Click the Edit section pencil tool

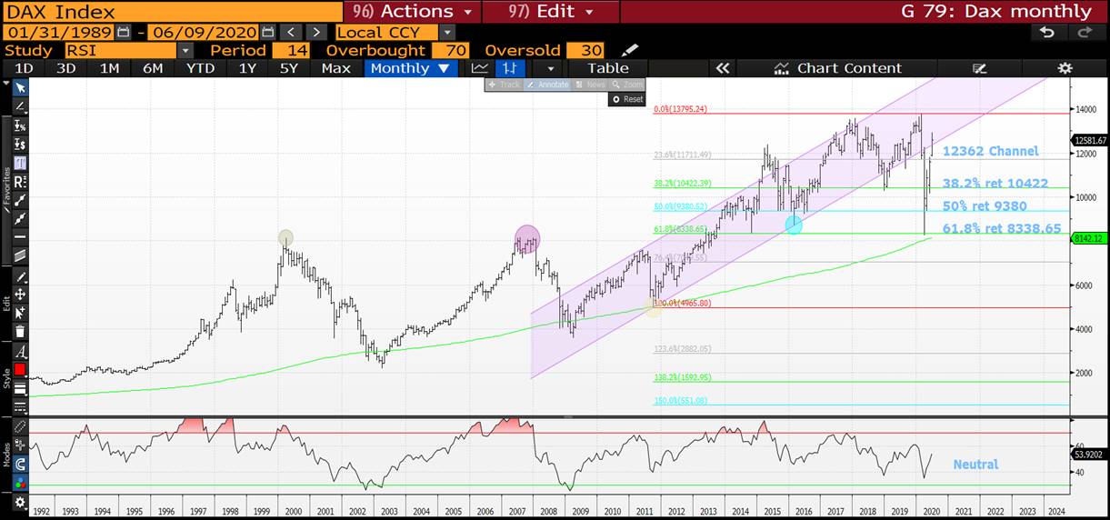coord(20,276)
